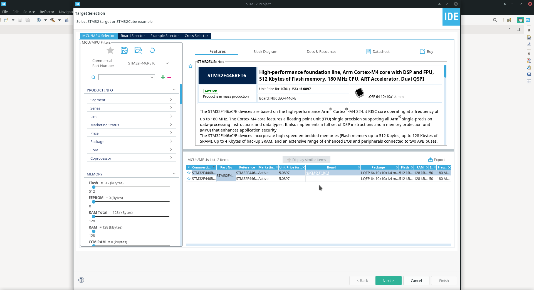Show favorite MCUs with the filter star
This screenshot has width=534, height=290.
pos(110,50)
